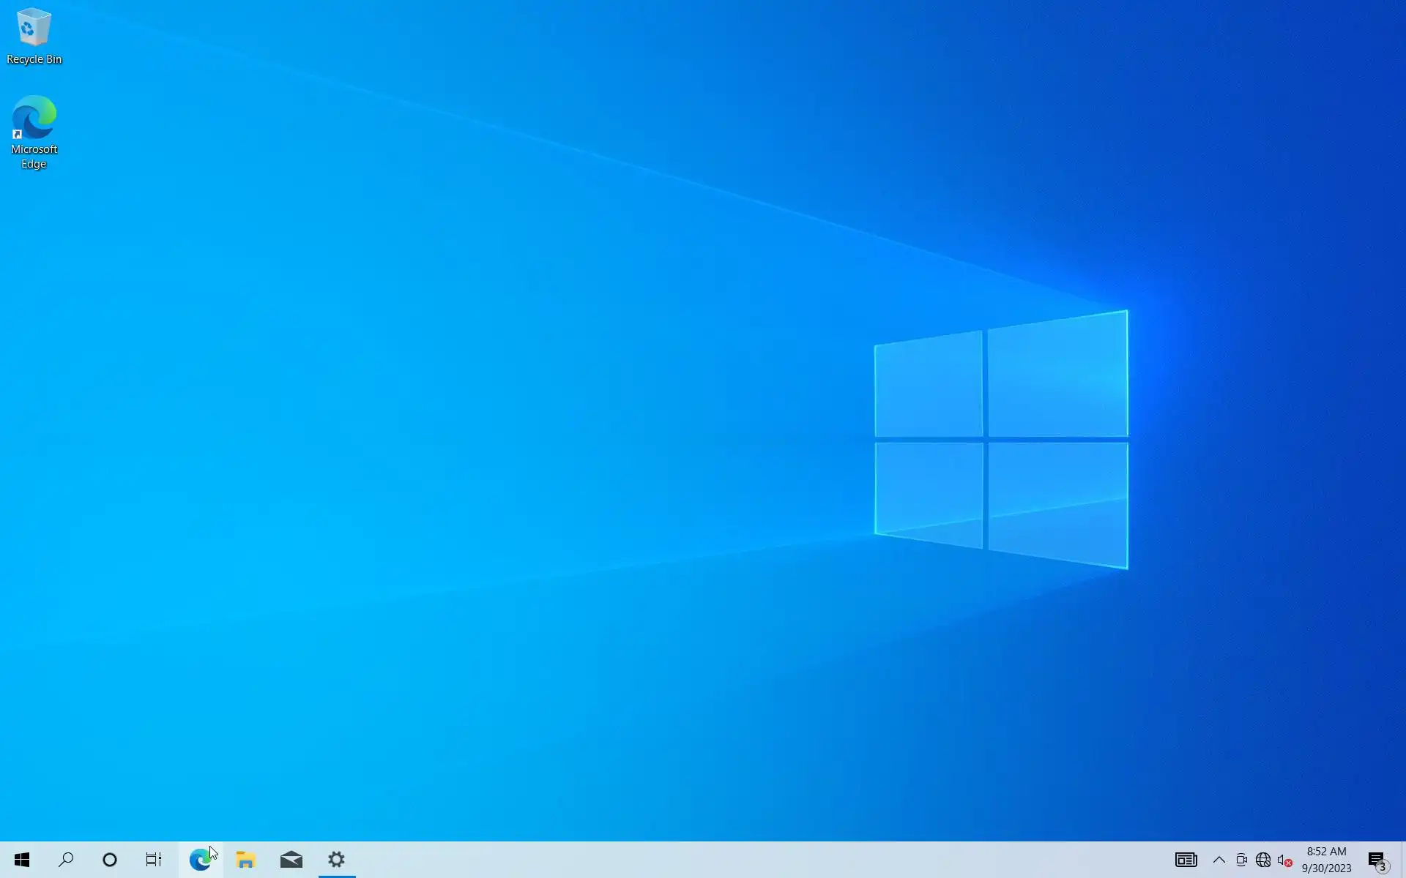
Task: Open taskbar search magnifier
Action: pos(66,860)
